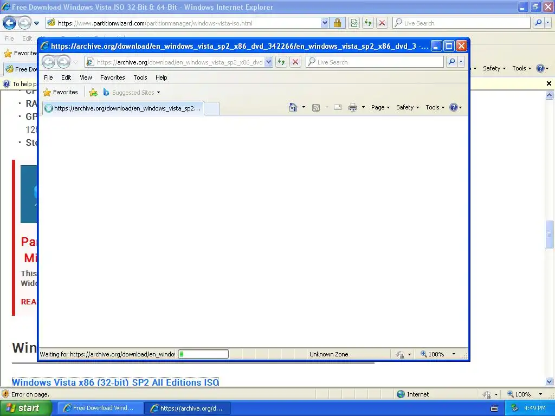
Task: Click Help icon in main window command bar
Action: click(x=540, y=68)
